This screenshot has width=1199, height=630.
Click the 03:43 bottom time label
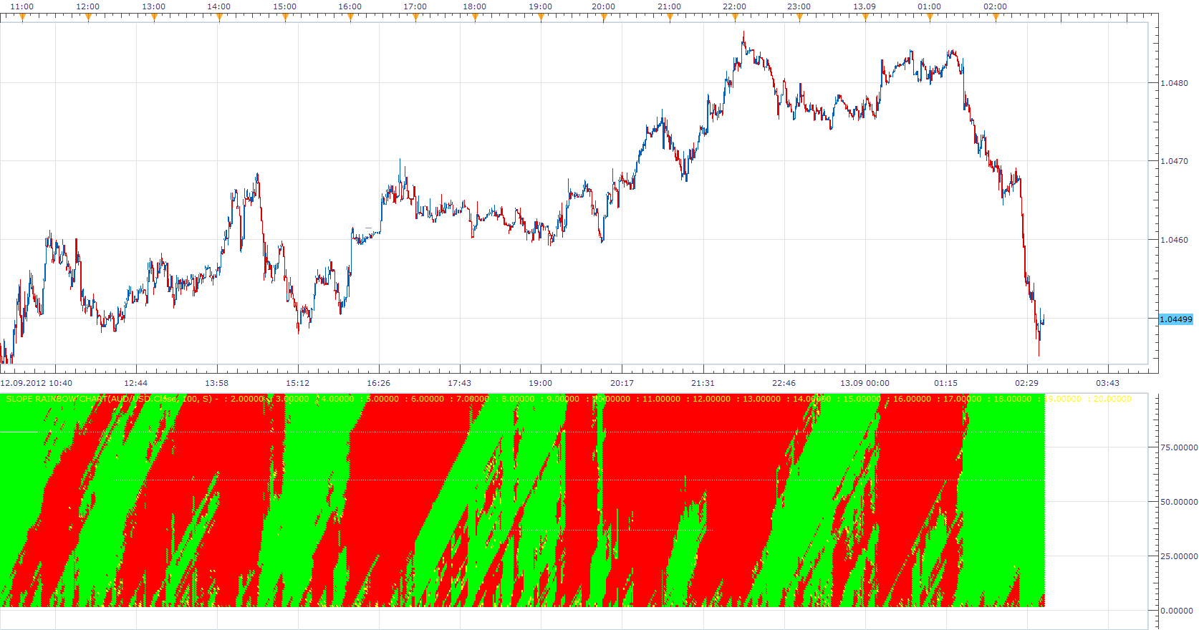point(1107,383)
